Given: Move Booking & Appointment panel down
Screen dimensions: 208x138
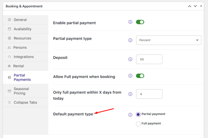Looking at the screenshot, I should [x=195, y=6].
